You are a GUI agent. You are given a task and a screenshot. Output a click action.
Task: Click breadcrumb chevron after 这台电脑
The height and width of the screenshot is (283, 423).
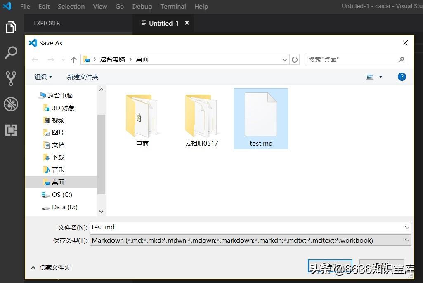click(x=130, y=59)
